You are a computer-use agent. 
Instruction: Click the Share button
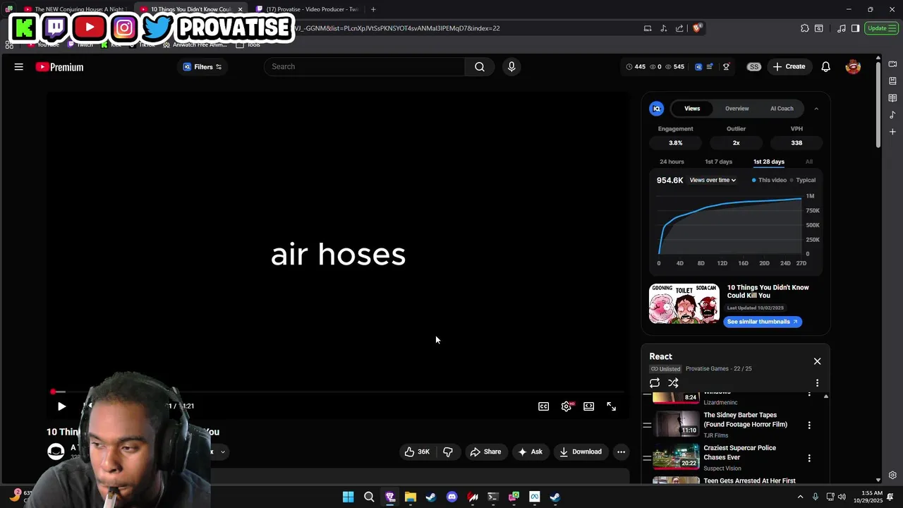pyautogui.click(x=485, y=452)
